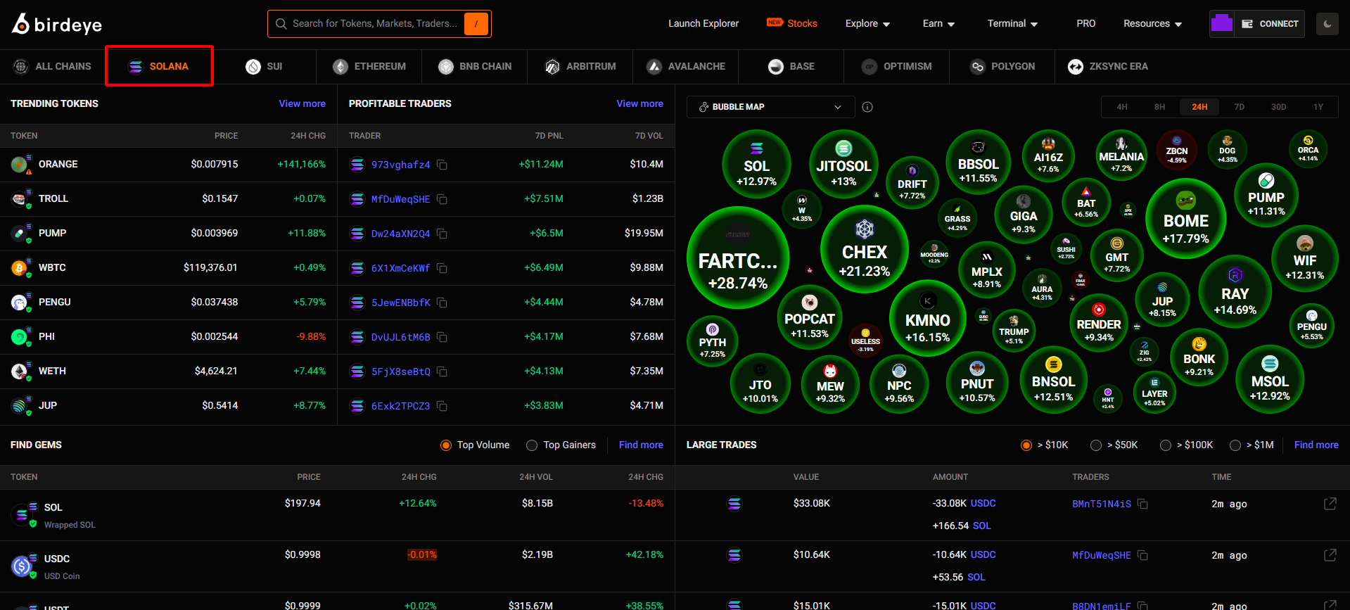
Task: Select the FARTC... bubble
Action: point(738,258)
